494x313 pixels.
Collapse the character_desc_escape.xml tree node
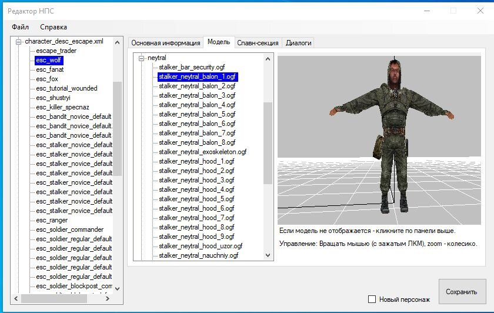click(19, 42)
